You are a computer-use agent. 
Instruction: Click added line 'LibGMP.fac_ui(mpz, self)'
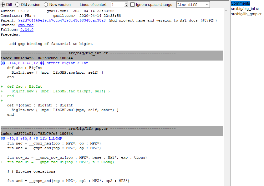(61, 91)
